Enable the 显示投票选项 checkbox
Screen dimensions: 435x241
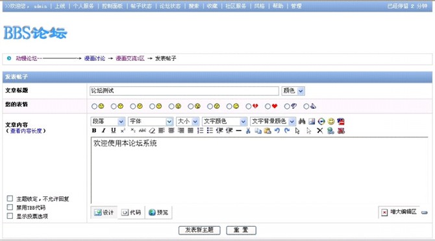[x=10, y=216]
